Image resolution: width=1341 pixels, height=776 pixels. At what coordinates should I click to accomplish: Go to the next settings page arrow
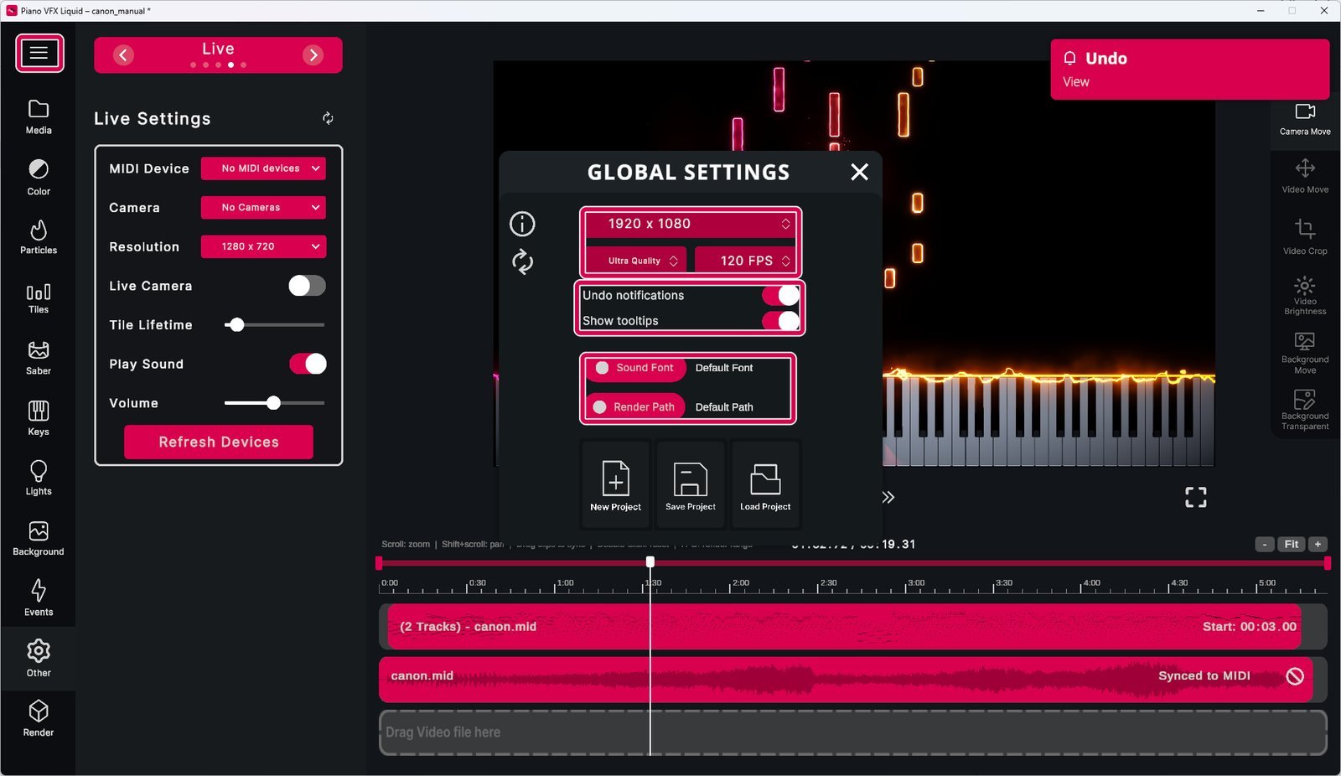pos(313,55)
